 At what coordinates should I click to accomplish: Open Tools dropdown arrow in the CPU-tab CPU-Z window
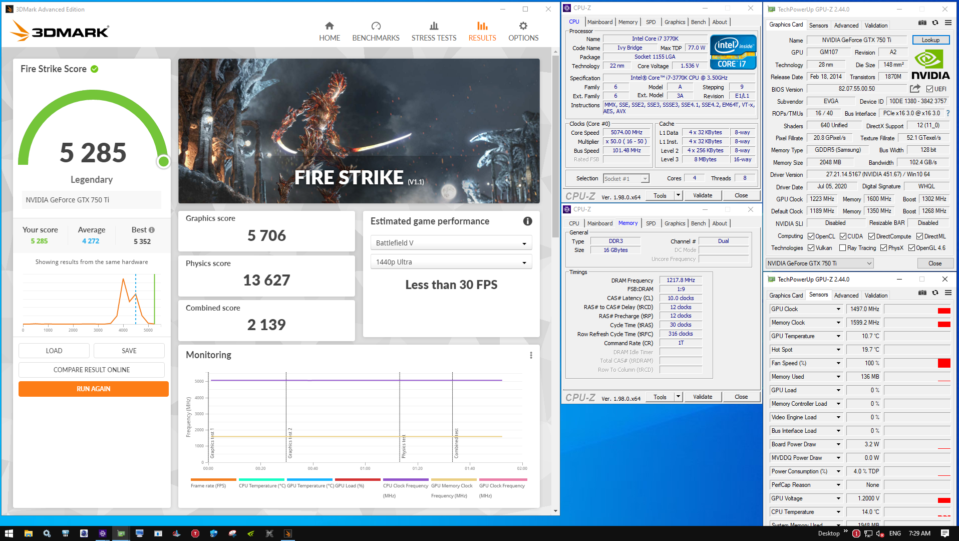(x=678, y=195)
